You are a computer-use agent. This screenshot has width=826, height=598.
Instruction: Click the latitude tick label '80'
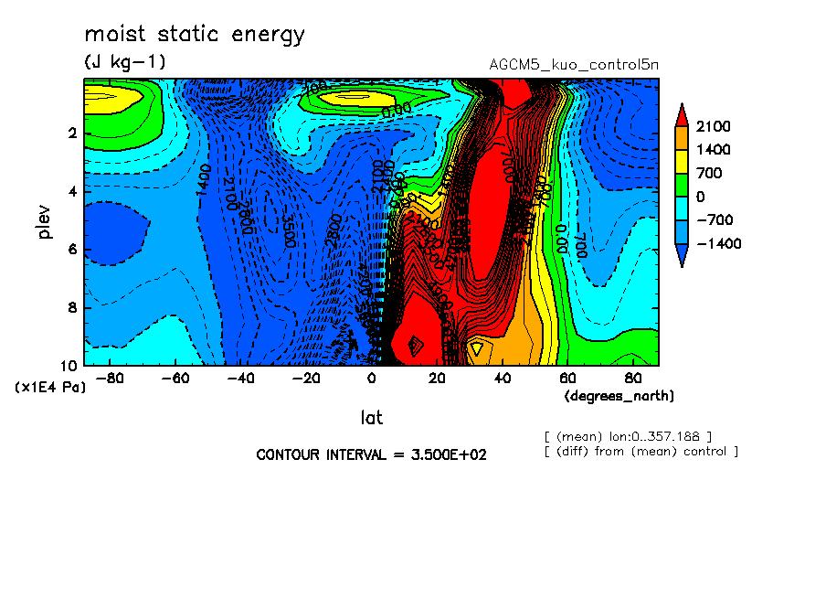pyautogui.click(x=632, y=379)
